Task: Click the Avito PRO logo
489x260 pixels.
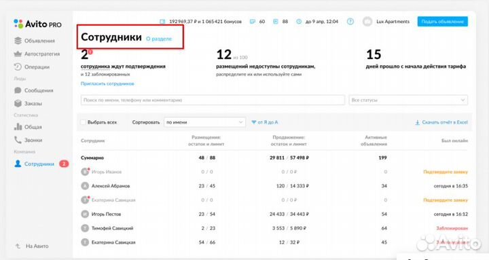Action: click(x=37, y=24)
